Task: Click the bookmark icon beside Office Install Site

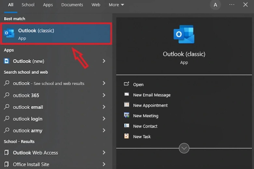Action: 7,164
